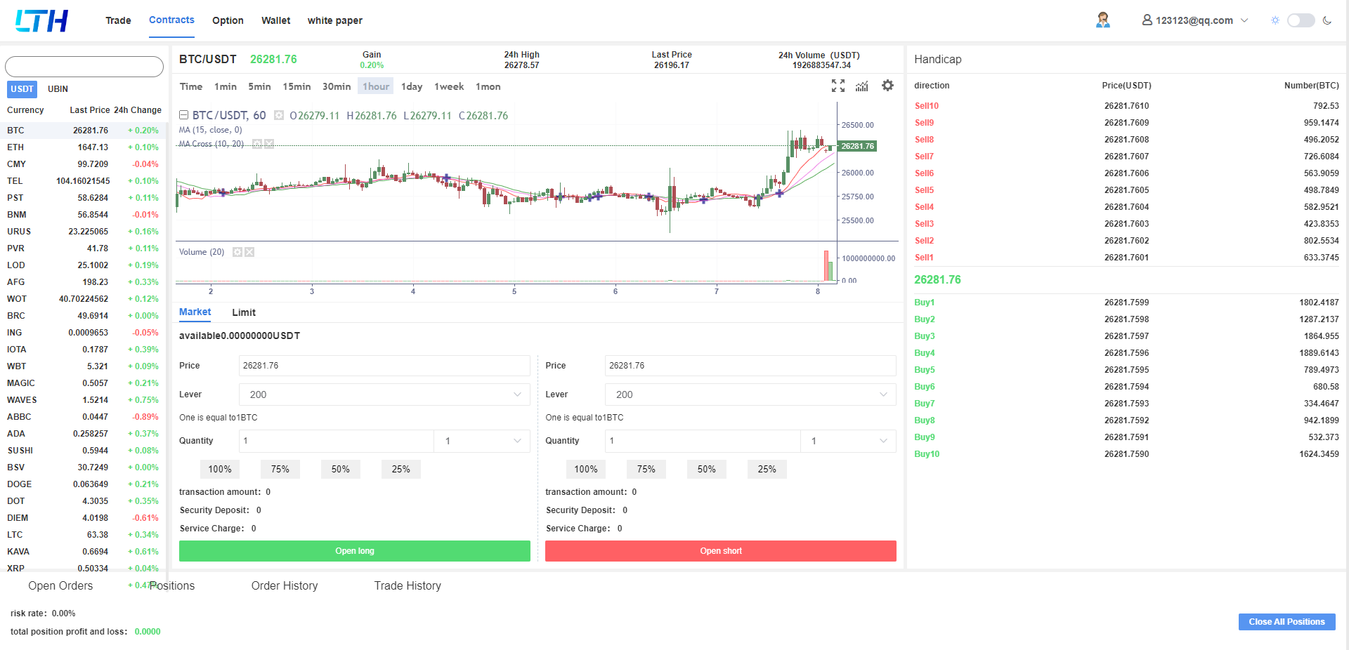Switch to the Limit order tab

(243, 312)
